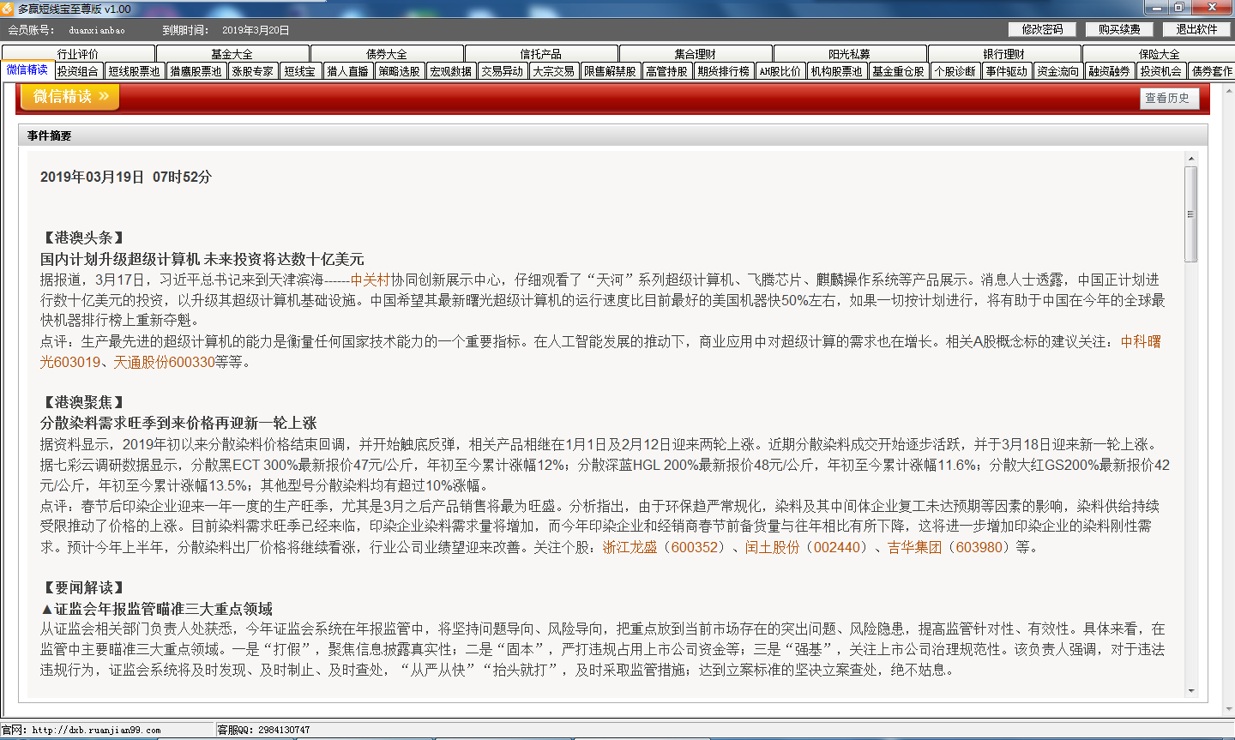Image resolution: width=1235 pixels, height=740 pixels.
Task: Open the 宏观数据 tab
Action: pyautogui.click(x=451, y=71)
